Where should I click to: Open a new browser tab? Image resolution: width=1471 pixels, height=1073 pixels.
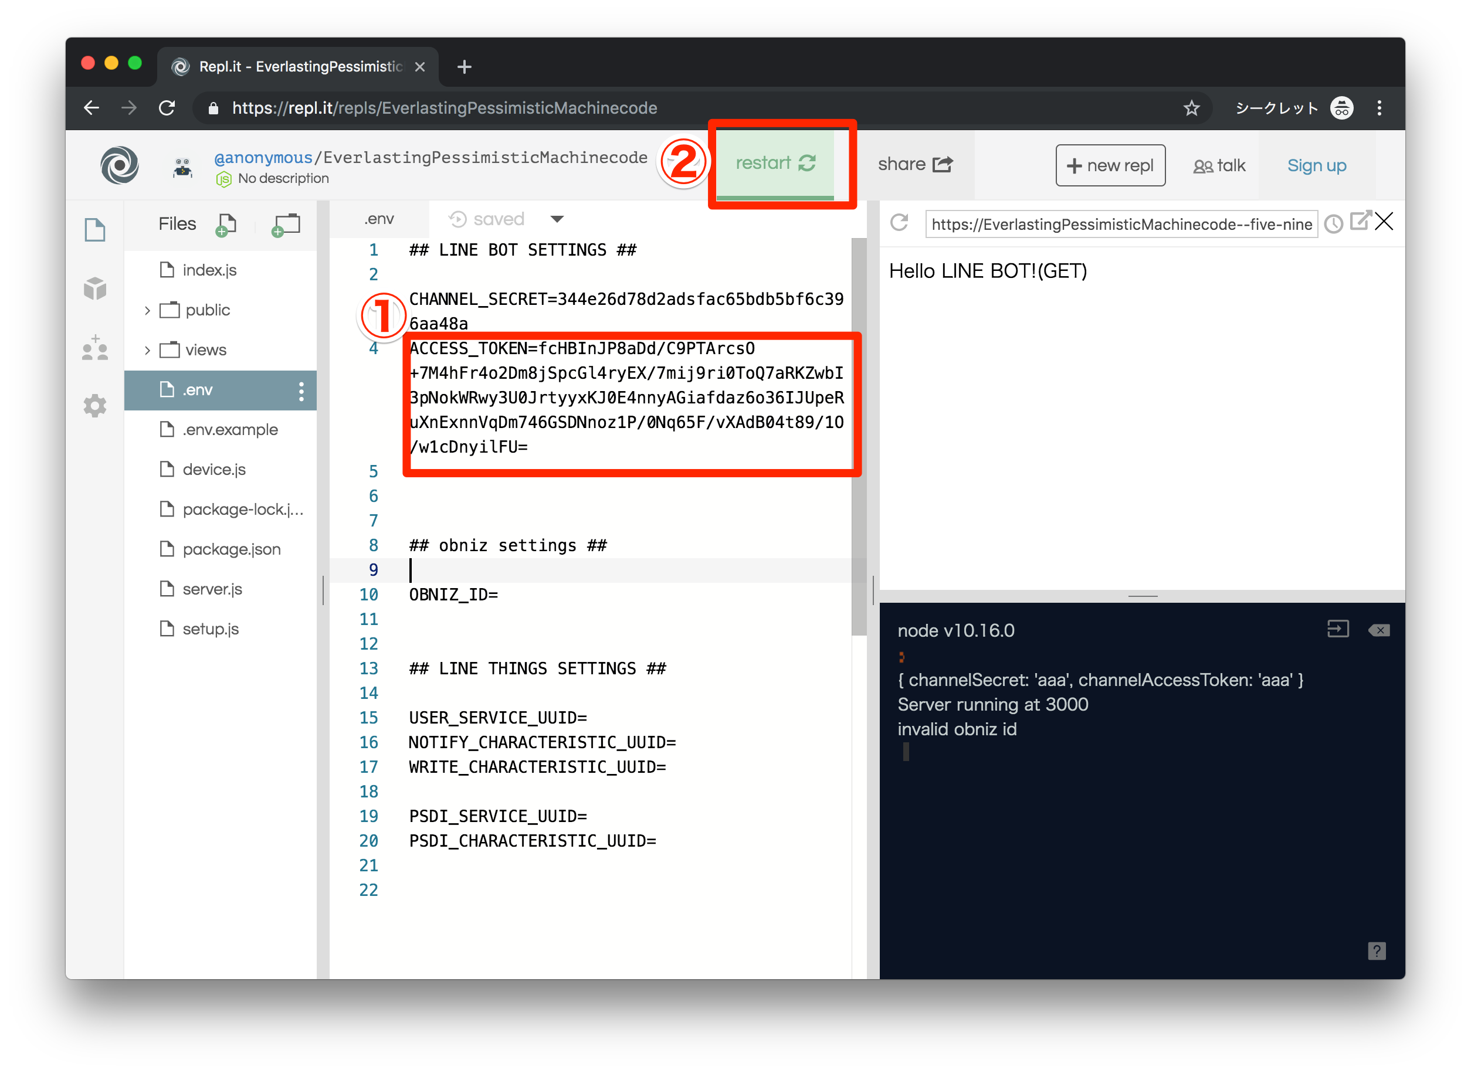click(x=464, y=66)
